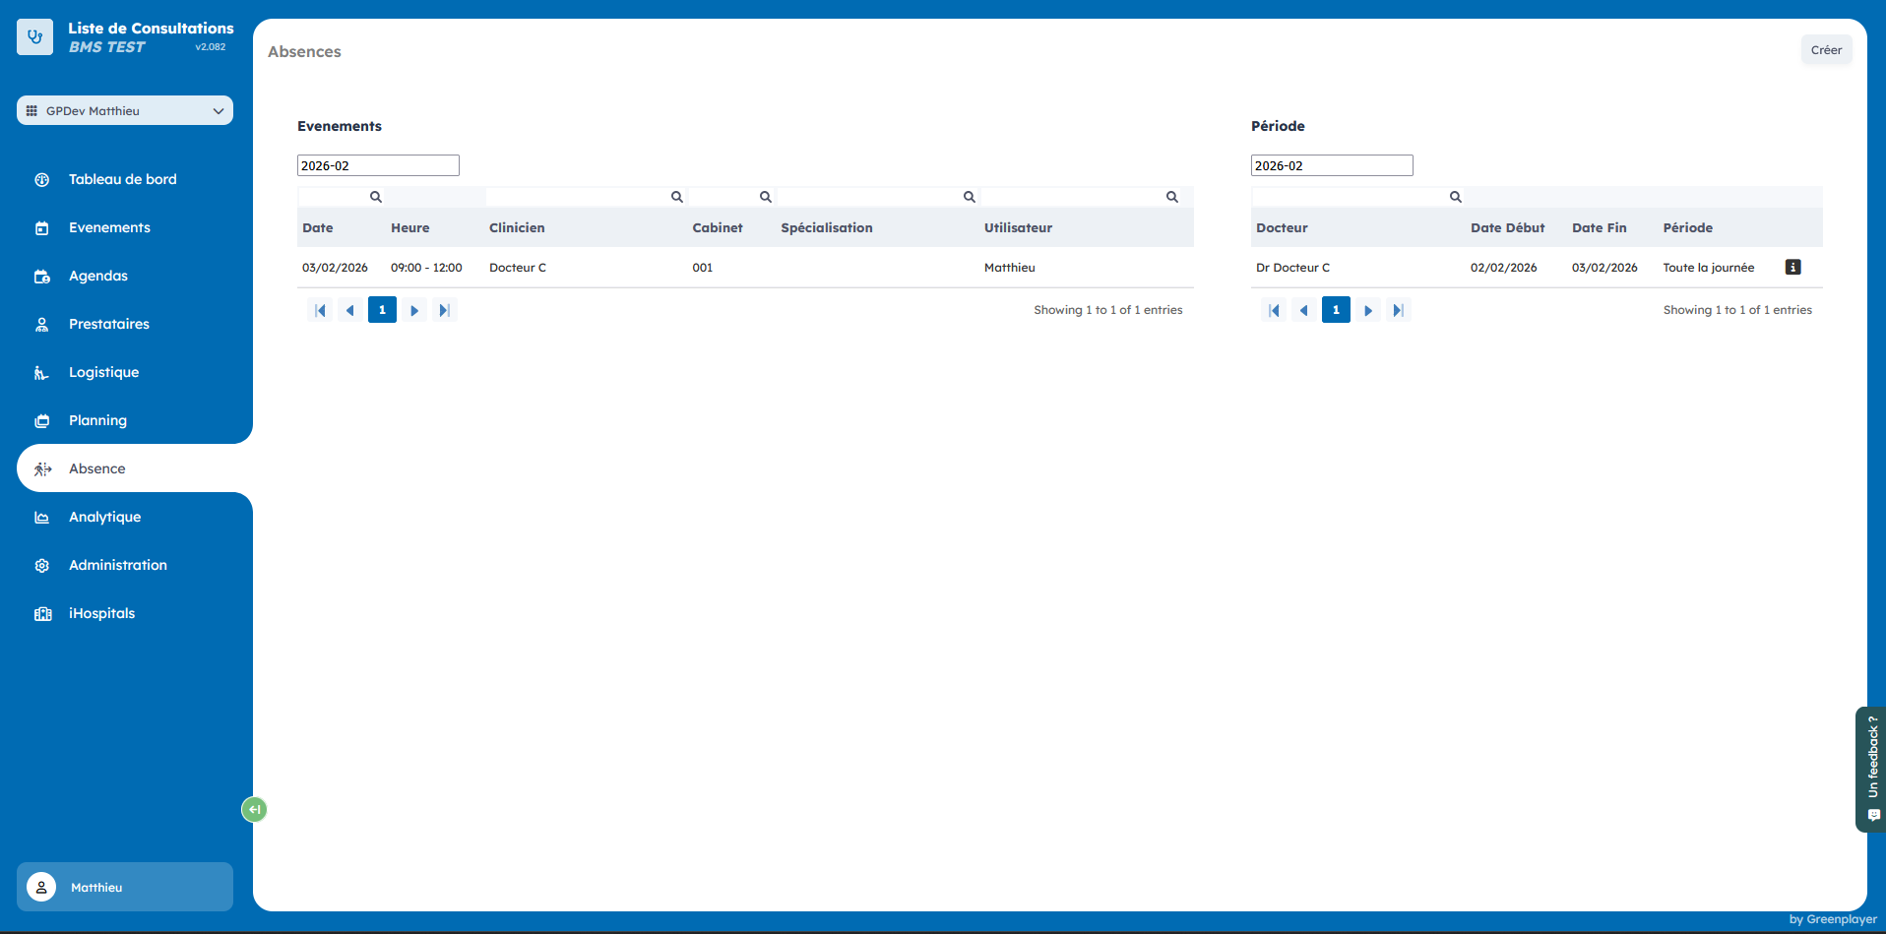Go to first page in Evenements table
1886x934 pixels.
click(320, 310)
